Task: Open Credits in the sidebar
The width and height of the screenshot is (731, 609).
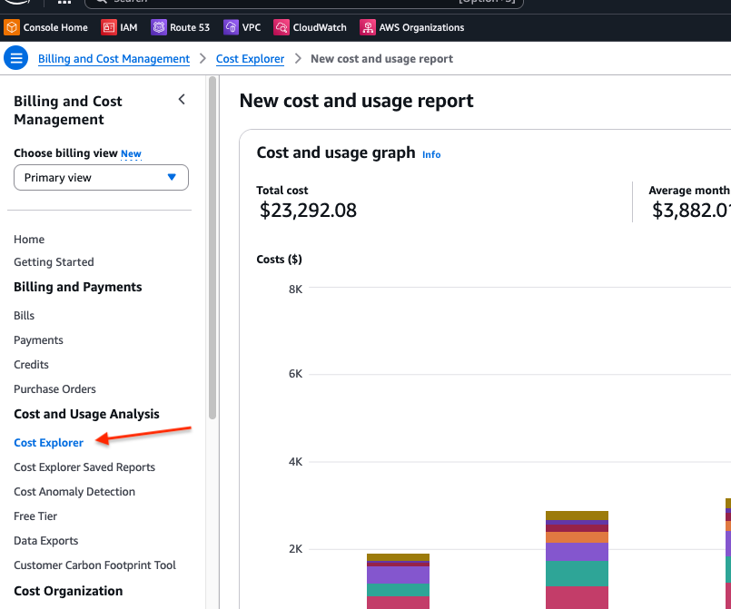Action: 31,364
